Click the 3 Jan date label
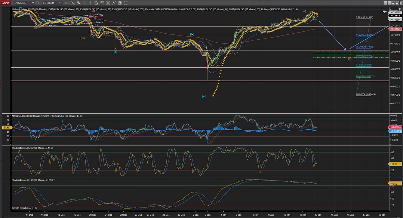The image size is (403, 218). 207,215
